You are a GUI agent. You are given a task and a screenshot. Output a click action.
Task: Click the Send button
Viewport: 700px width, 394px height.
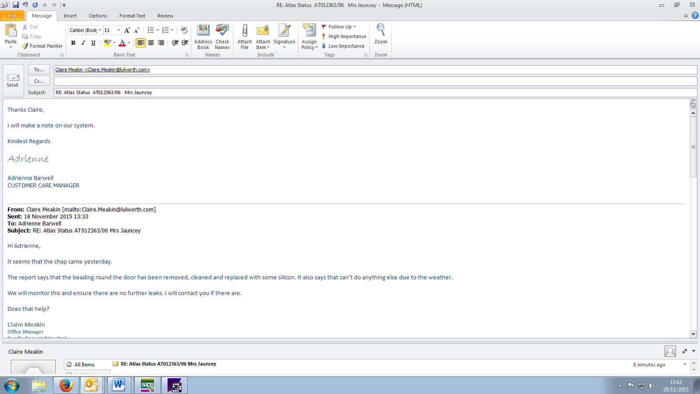13,81
